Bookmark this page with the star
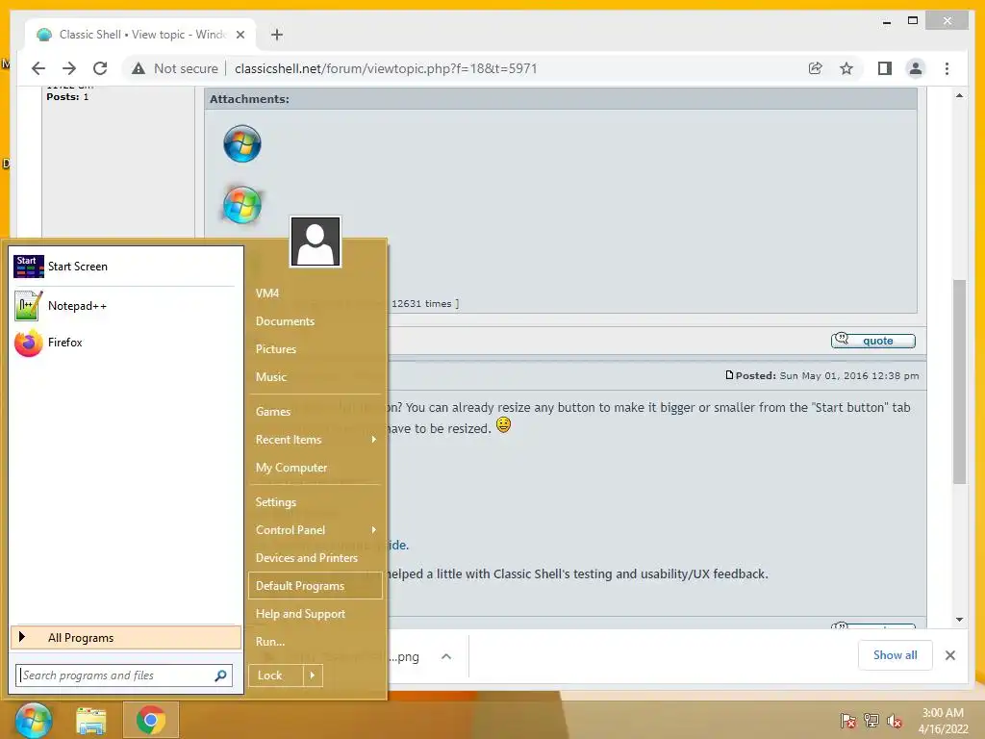This screenshot has height=739, width=985. tap(846, 68)
